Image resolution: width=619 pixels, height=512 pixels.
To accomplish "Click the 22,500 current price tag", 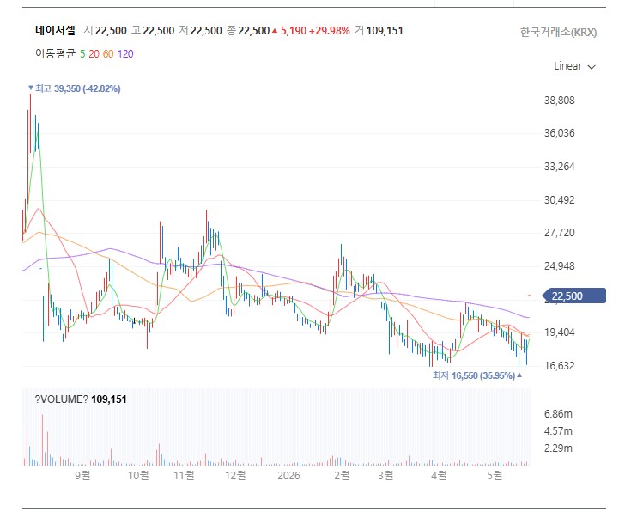I will [x=574, y=296].
